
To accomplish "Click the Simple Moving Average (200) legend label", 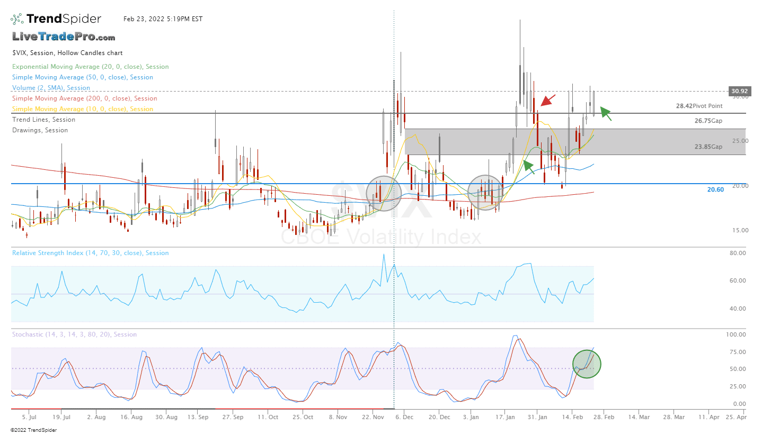I will click(84, 98).
